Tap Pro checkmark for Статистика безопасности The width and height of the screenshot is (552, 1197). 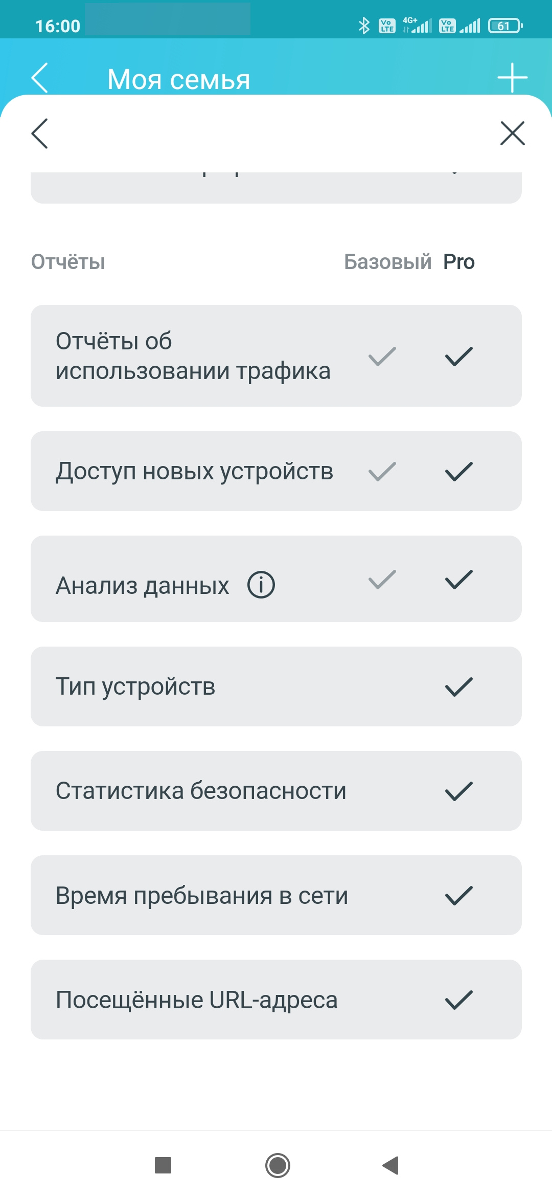coord(458,791)
